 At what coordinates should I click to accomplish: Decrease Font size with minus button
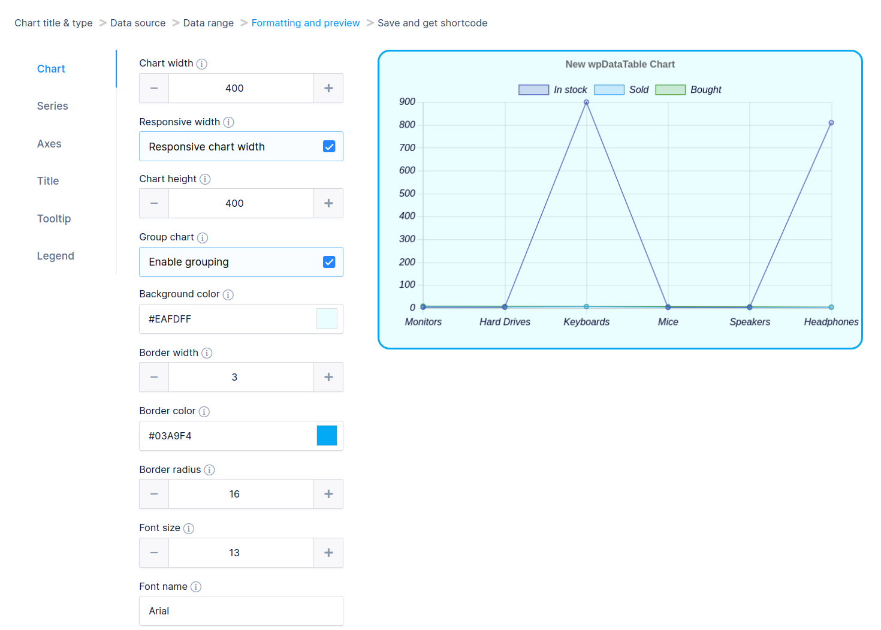154,553
